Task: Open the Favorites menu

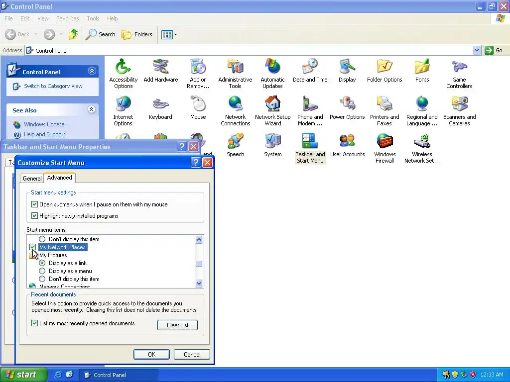Action: pyautogui.click(x=67, y=18)
